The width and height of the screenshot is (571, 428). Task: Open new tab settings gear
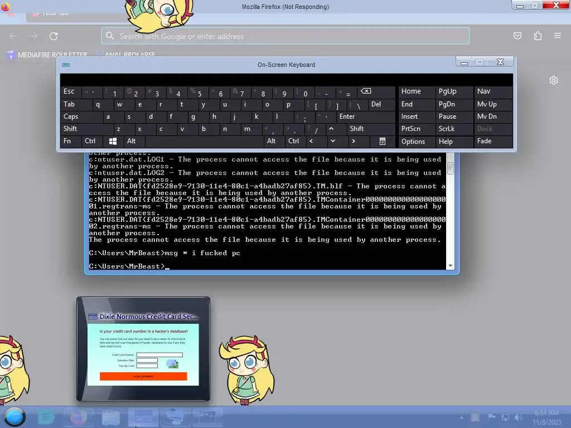point(554,80)
